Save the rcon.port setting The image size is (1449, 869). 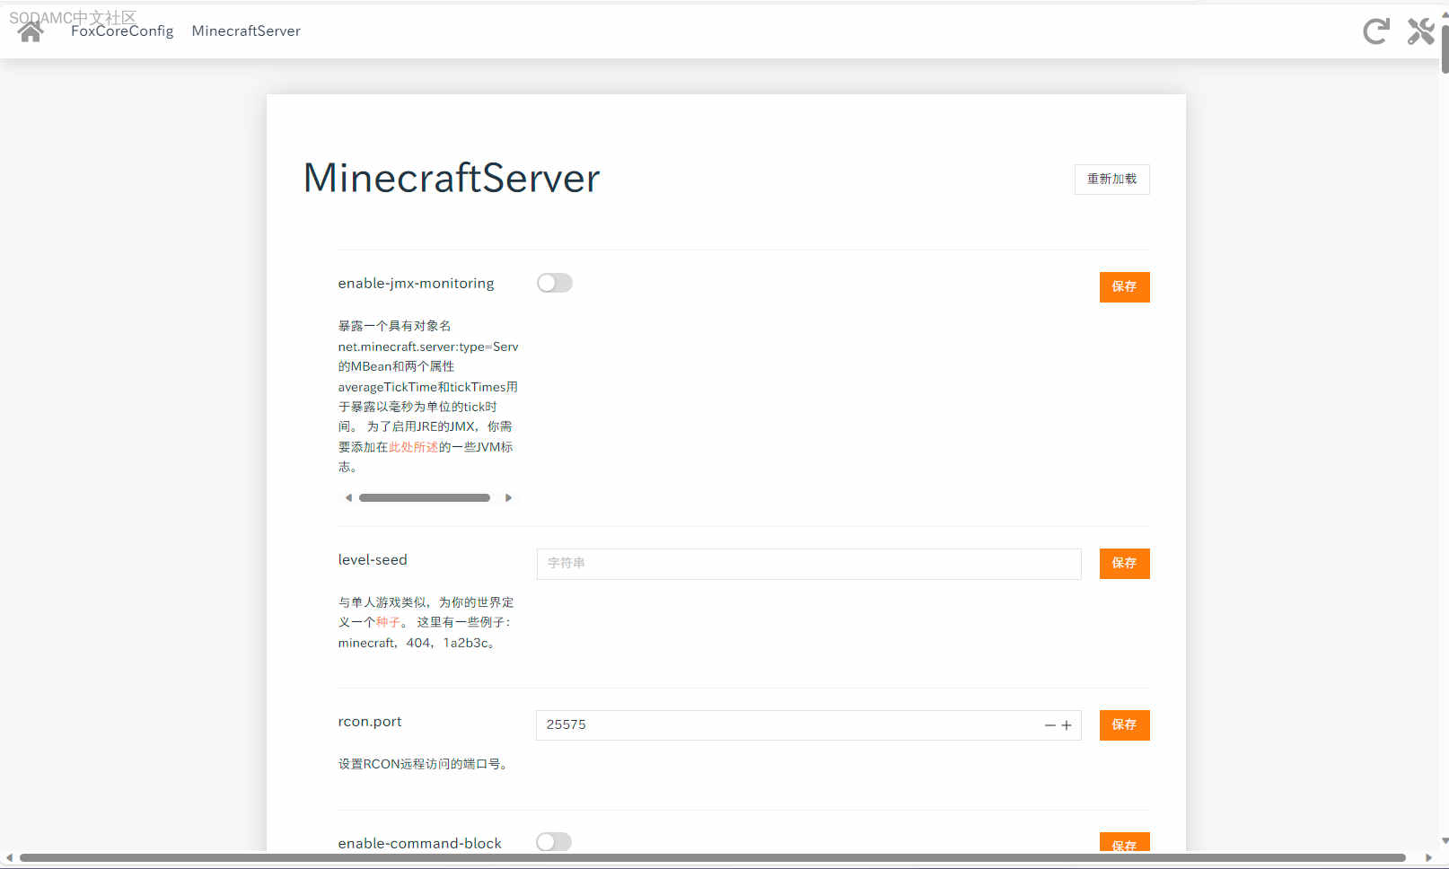pyautogui.click(x=1124, y=724)
